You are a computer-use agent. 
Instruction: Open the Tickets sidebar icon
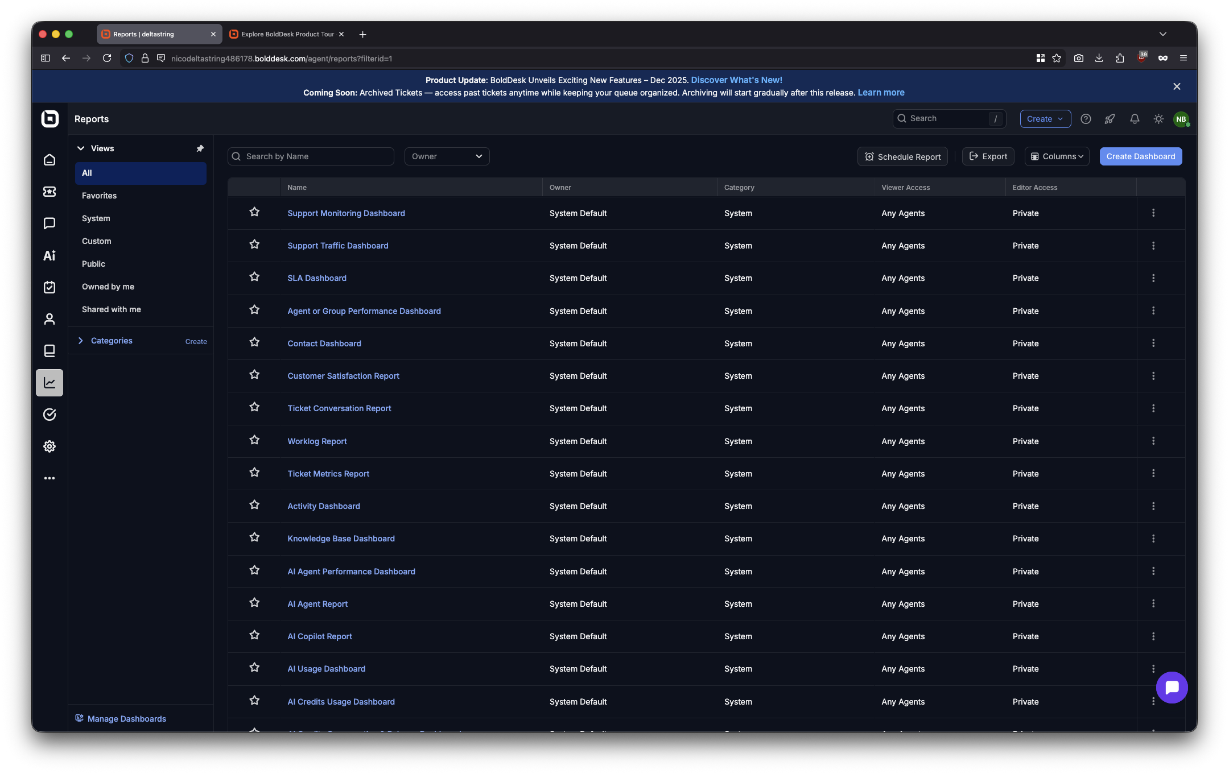point(50,192)
